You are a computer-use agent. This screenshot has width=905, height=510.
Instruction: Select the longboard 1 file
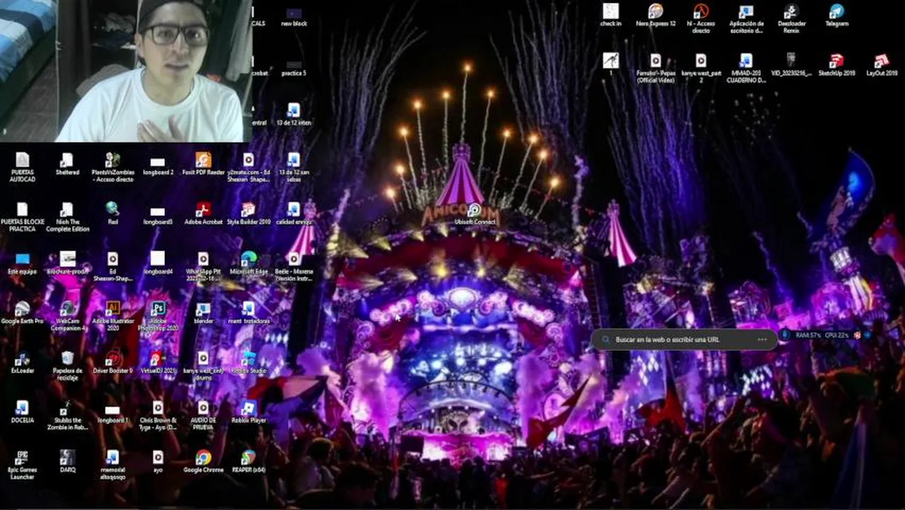pos(113,414)
